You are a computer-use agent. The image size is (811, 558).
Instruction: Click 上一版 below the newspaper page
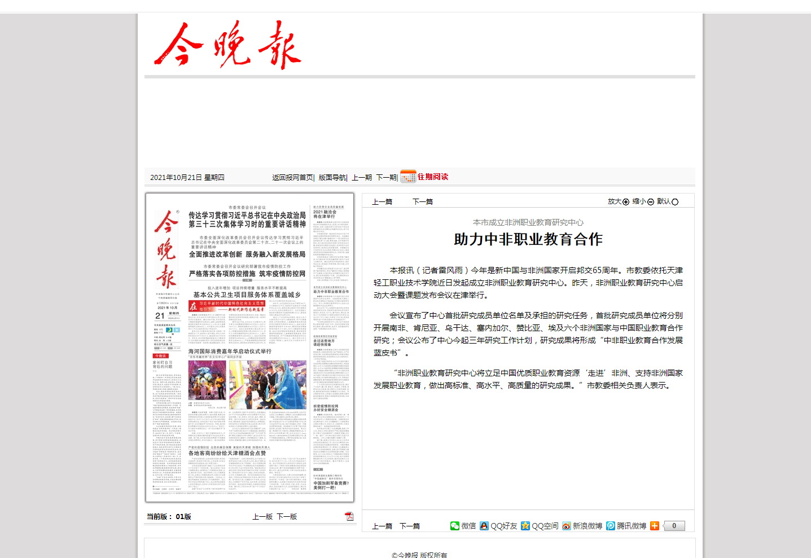pos(262,516)
